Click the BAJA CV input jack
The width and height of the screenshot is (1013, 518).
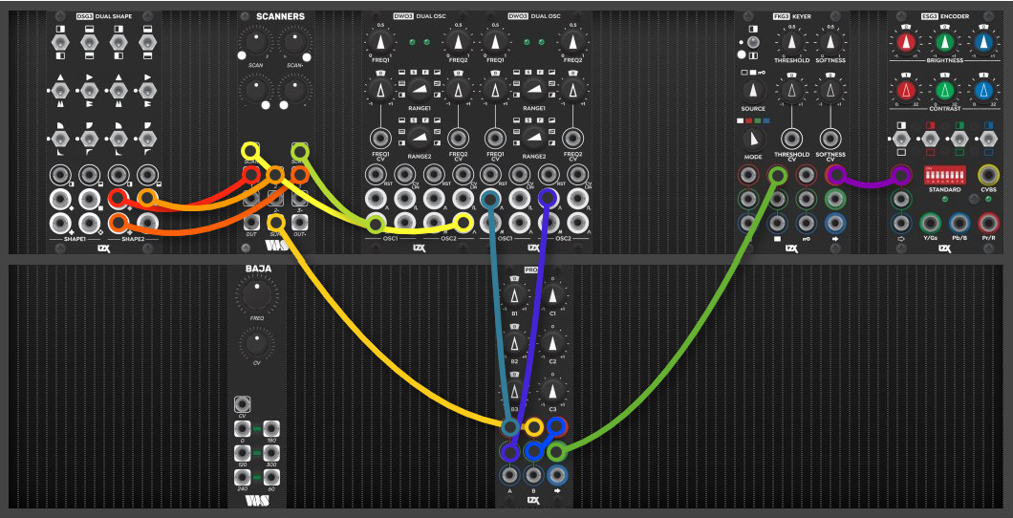pos(243,405)
